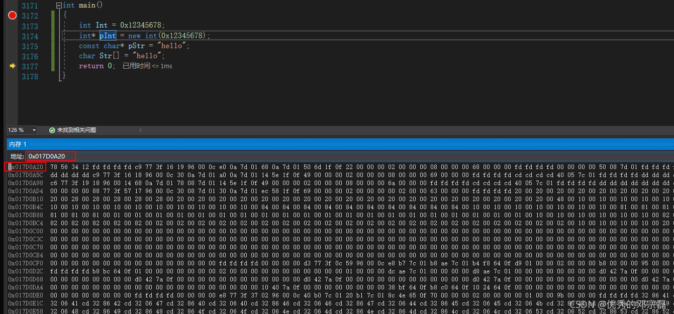The width and height of the screenshot is (674, 314).
Task: Click memory row address 0x017D0D68
Action: point(25,279)
